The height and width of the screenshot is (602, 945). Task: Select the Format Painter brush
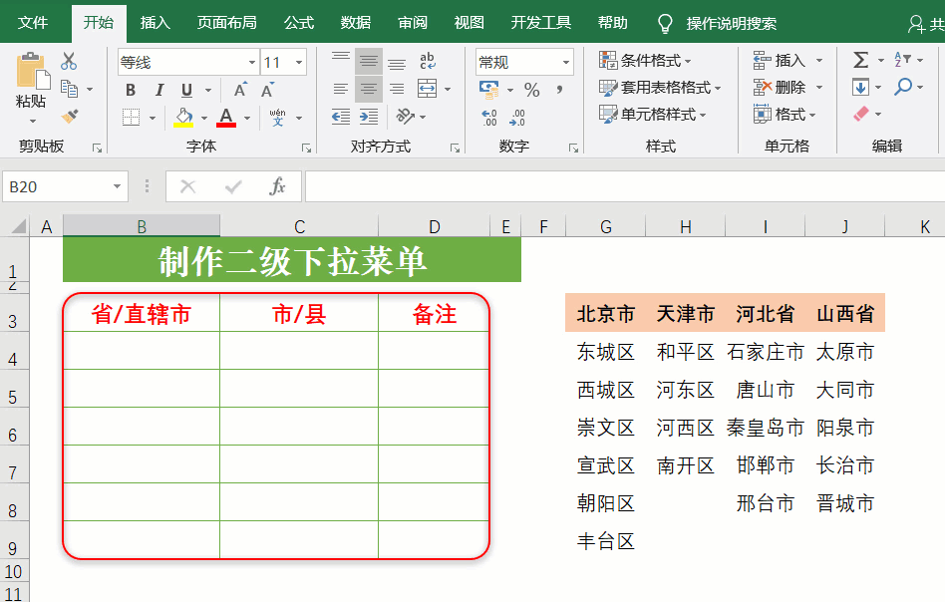70,116
